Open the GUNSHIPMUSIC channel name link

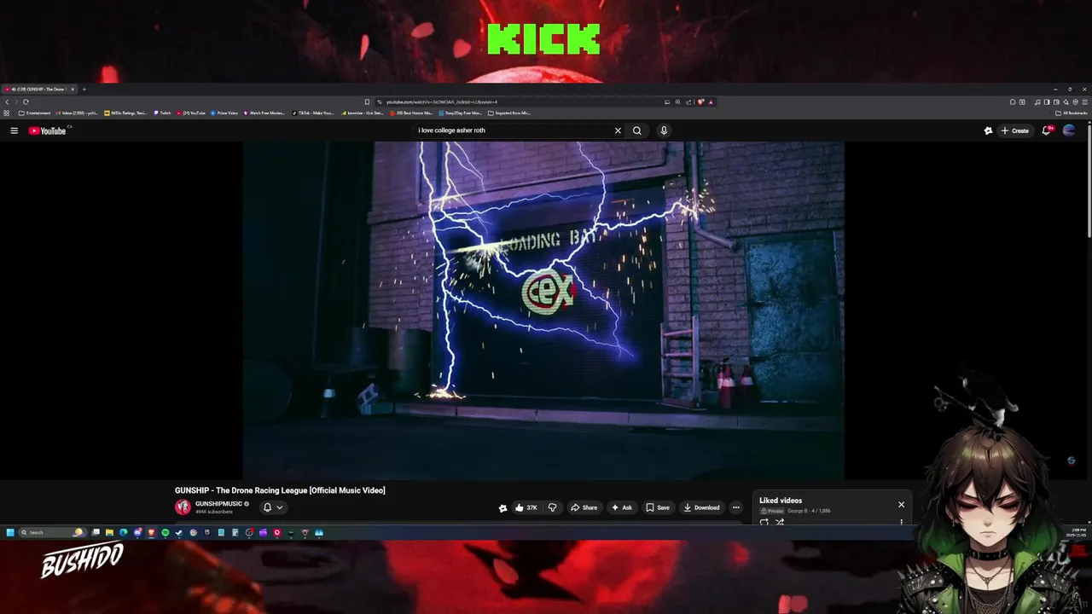(218, 504)
